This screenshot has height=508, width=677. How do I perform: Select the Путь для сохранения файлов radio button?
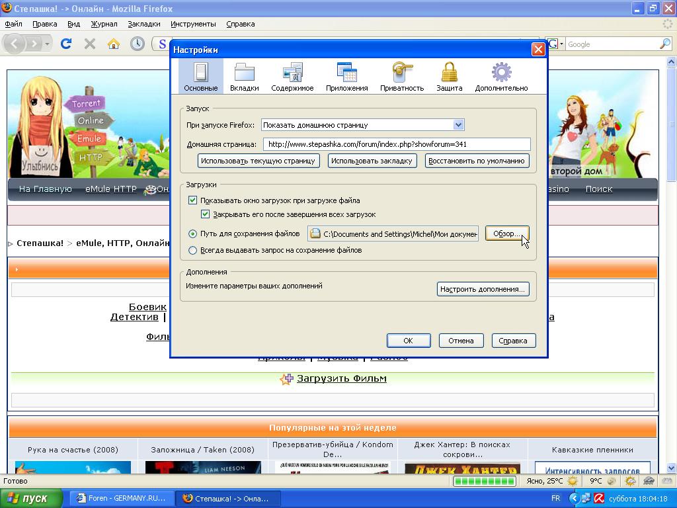pyautogui.click(x=192, y=233)
